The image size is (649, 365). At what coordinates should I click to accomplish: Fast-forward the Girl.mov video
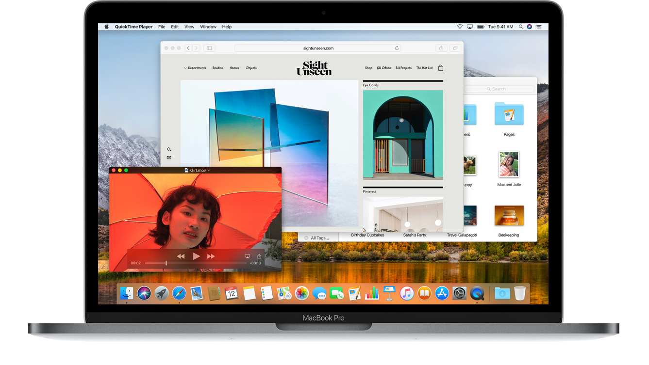211,256
